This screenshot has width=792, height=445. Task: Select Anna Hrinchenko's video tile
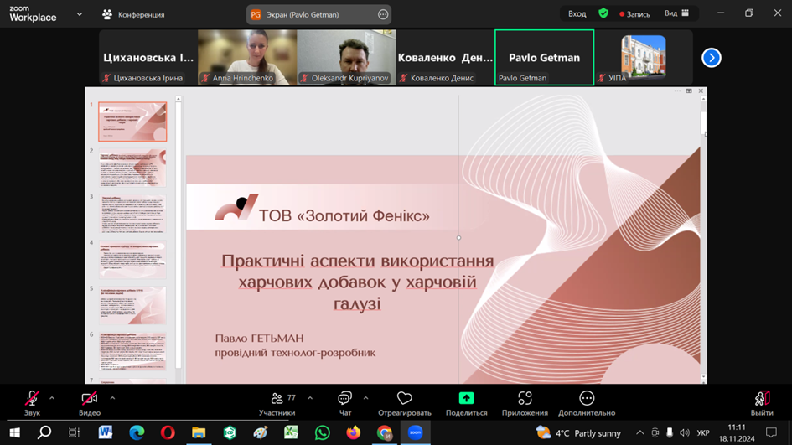pos(247,57)
